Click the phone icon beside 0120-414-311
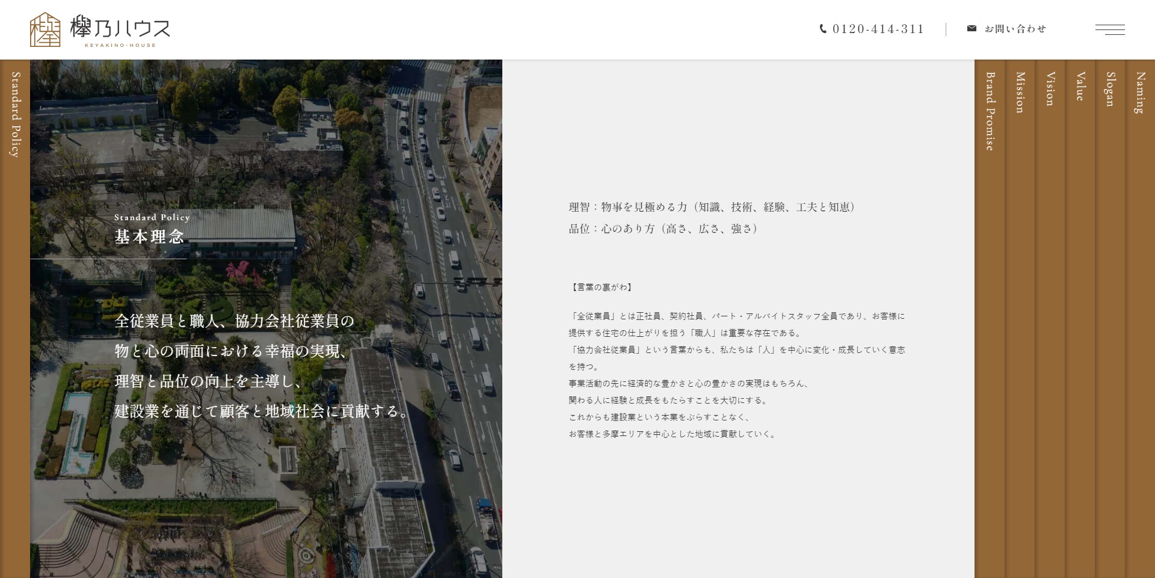Viewport: 1155px width, 578px height. pos(823,29)
